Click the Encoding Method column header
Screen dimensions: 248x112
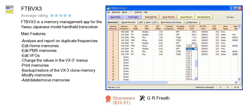pyautogui.click(x=180, y=27)
